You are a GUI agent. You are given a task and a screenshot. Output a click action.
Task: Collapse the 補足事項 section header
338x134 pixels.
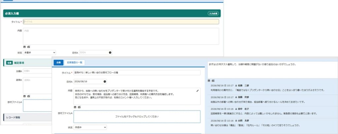click(28, 63)
